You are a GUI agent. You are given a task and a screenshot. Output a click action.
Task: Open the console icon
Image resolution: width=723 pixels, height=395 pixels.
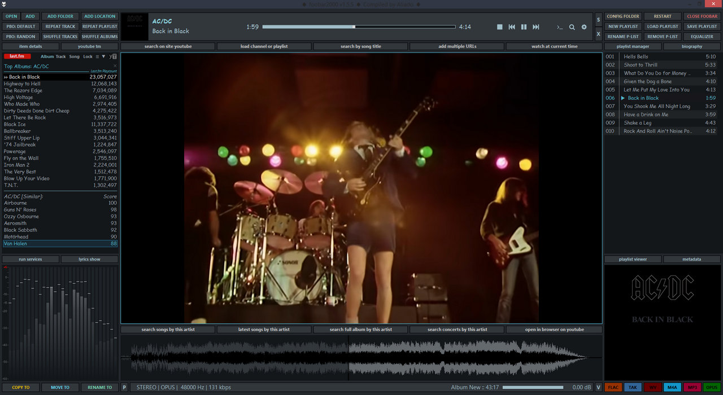point(560,27)
